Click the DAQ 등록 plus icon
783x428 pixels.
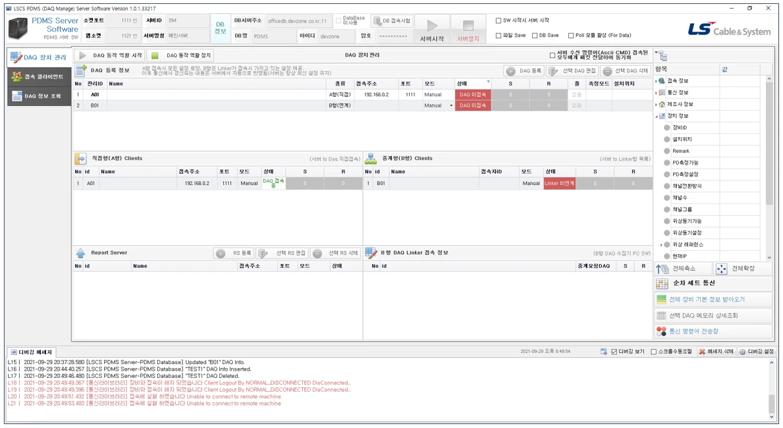point(511,71)
